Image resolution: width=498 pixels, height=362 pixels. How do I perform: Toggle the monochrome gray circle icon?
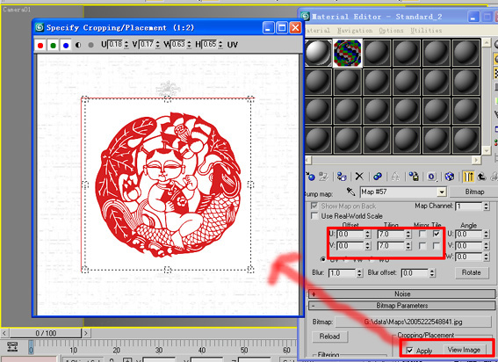[90, 45]
